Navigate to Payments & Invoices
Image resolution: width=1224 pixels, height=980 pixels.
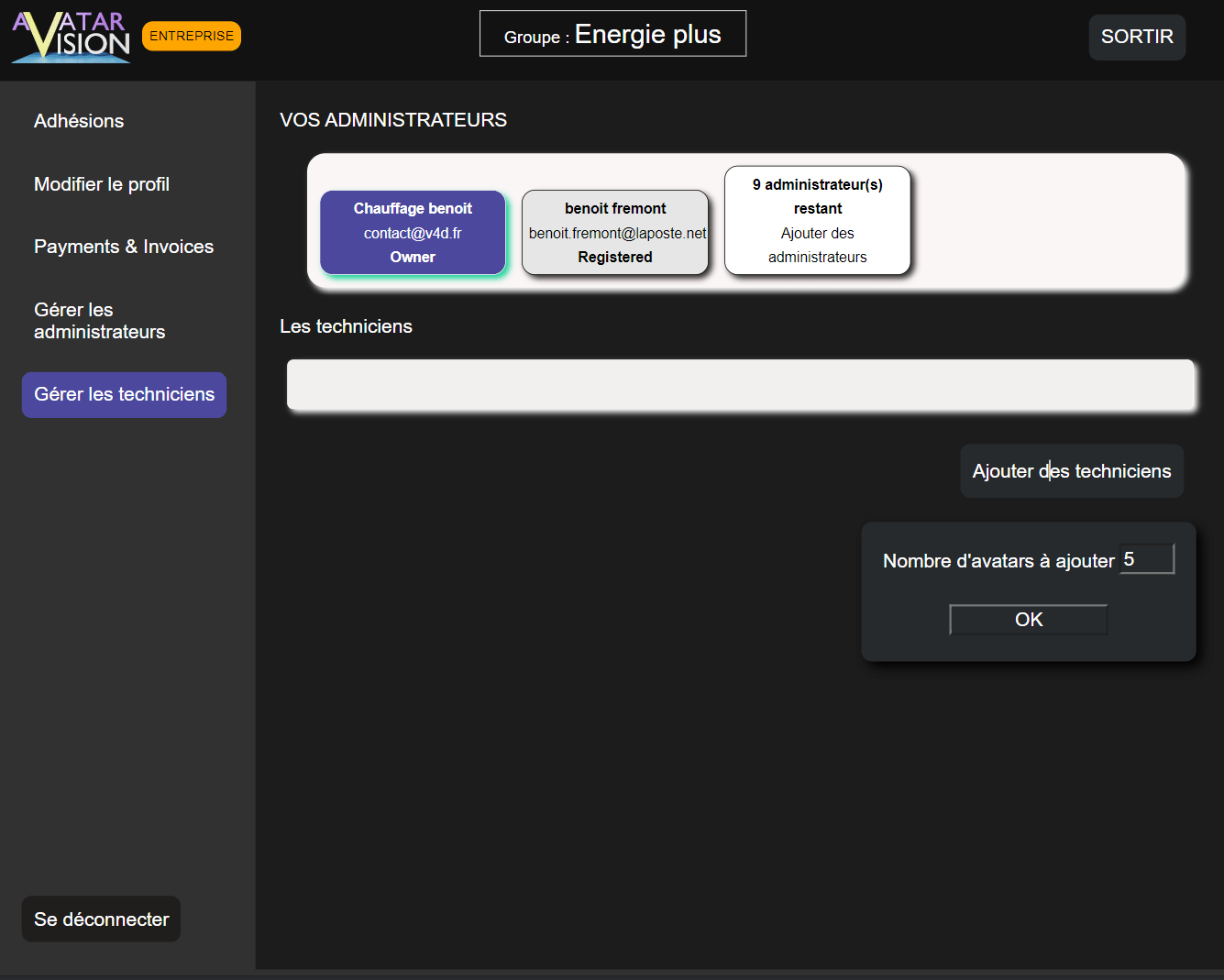[x=124, y=247]
